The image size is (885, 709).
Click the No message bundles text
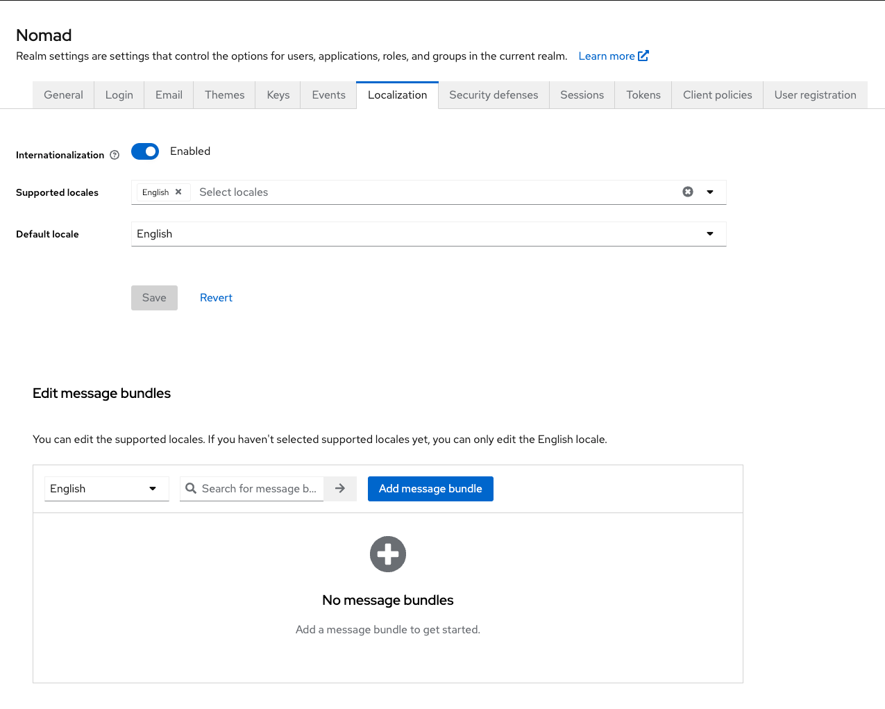click(388, 600)
